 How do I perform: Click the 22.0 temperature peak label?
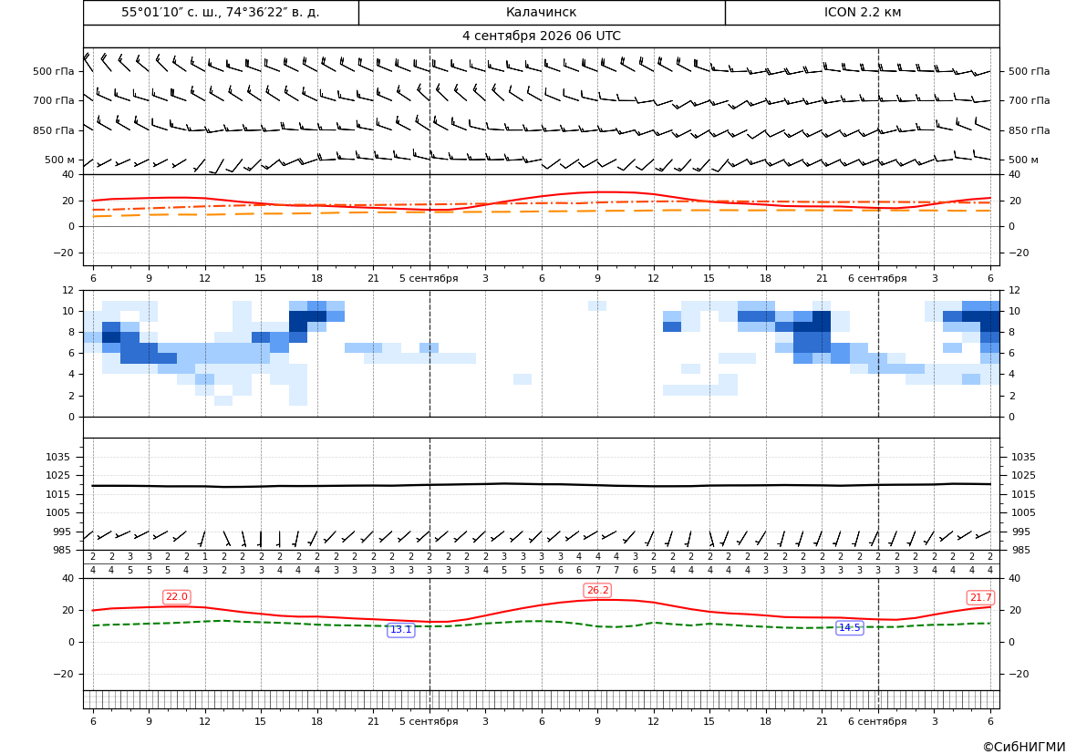177,597
